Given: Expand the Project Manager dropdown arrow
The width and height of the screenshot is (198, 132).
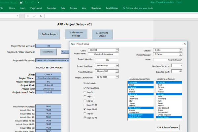Looking at the screenshot, I should tap(181, 54).
